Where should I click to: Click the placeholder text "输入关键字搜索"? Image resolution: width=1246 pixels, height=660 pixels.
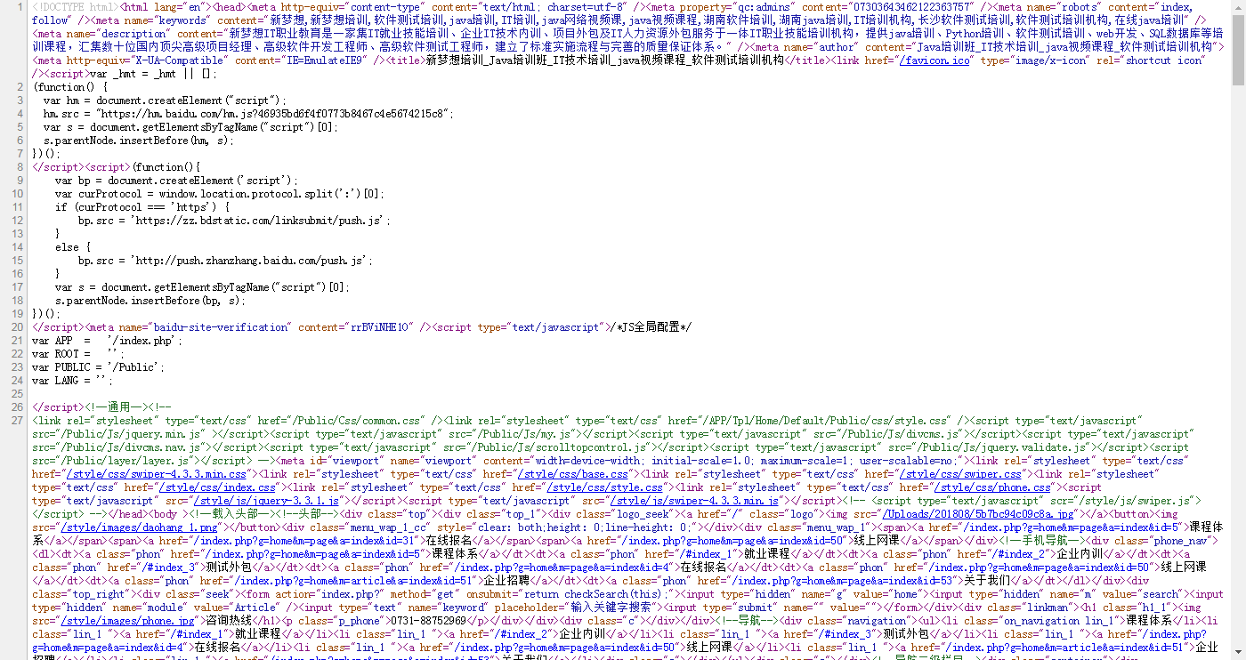tap(615, 607)
